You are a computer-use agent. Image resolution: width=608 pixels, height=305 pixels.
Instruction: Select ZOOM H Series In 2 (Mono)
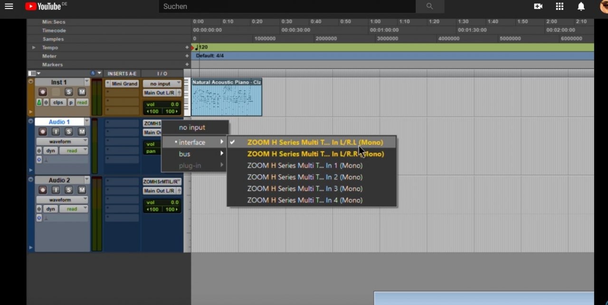pos(312,177)
